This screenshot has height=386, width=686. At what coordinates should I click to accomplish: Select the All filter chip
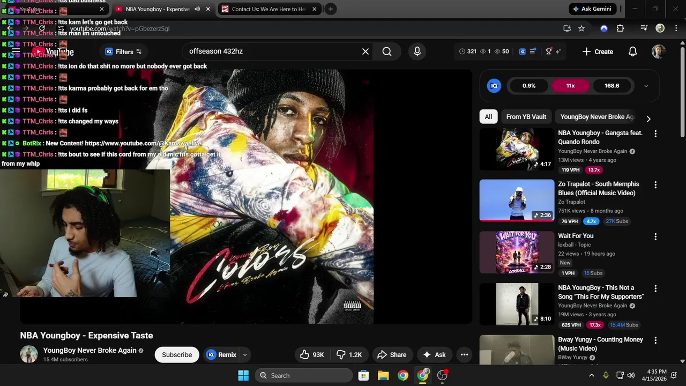(488, 117)
